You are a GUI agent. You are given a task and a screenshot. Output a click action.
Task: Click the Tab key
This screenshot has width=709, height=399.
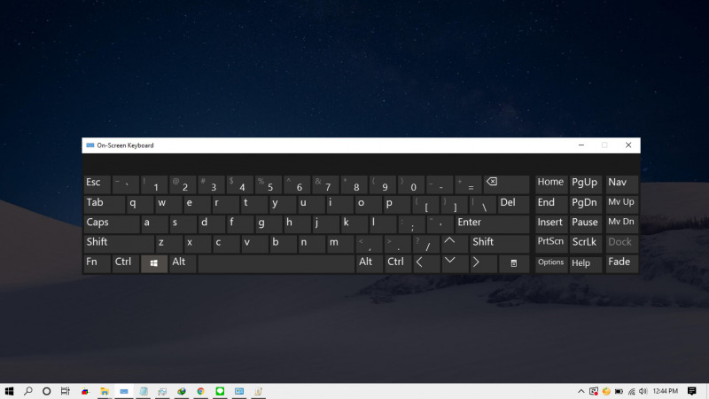point(104,204)
